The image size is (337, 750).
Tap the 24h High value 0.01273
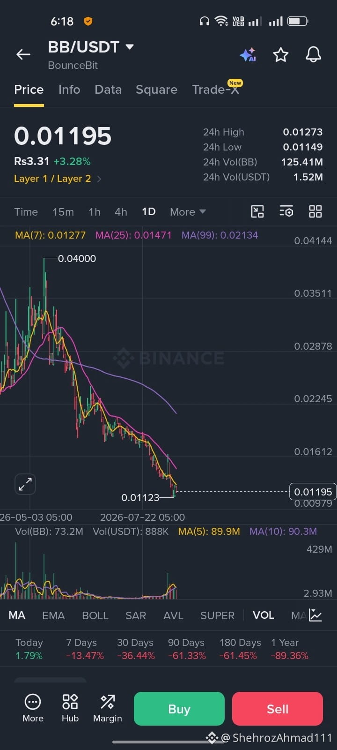[x=303, y=132]
